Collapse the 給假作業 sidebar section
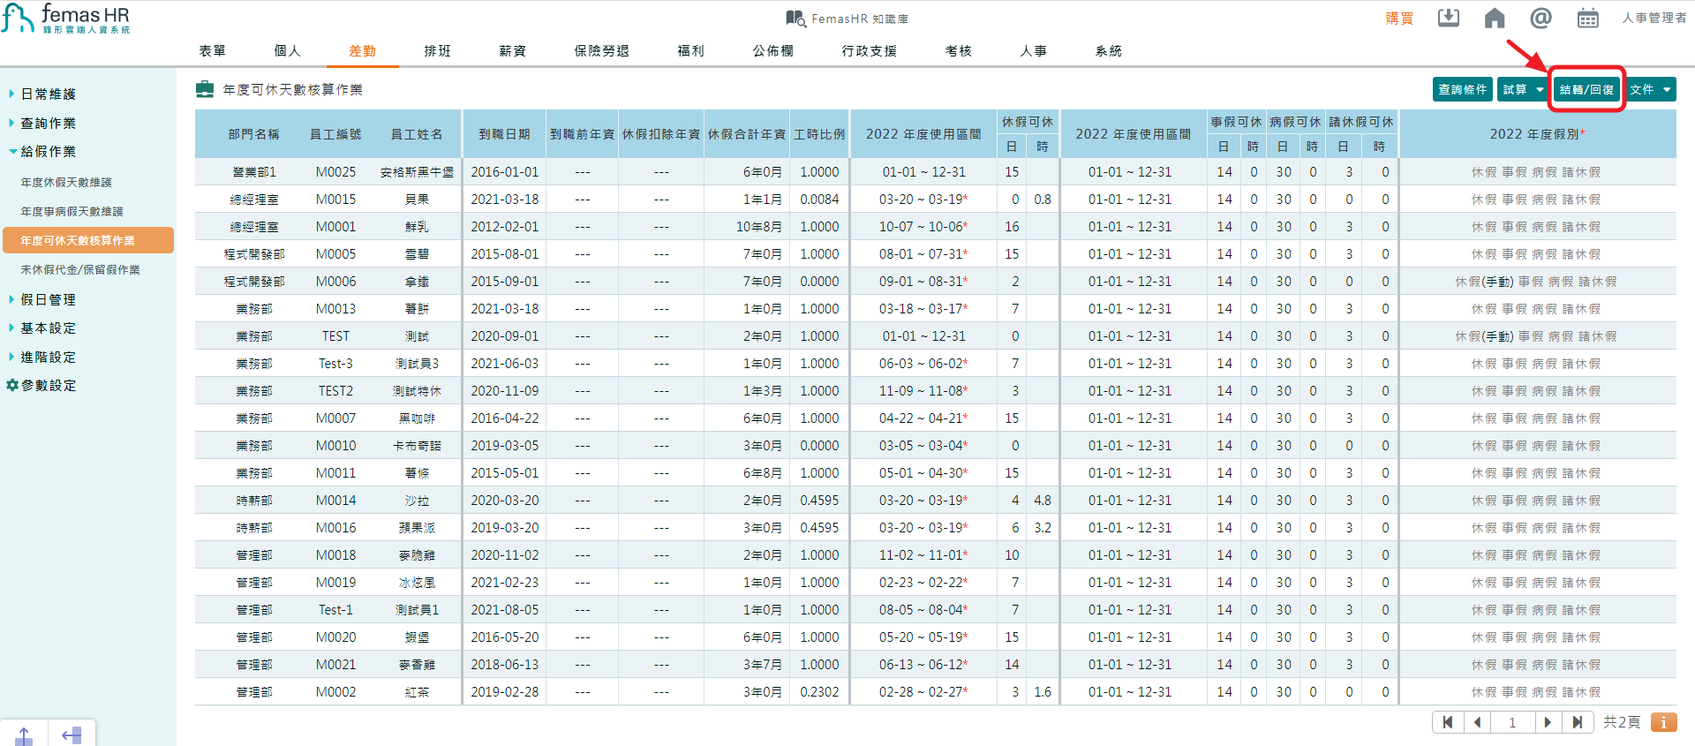The height and width of the screenshot is (746, 1695). pyautogui.click(x=48, y=151)
